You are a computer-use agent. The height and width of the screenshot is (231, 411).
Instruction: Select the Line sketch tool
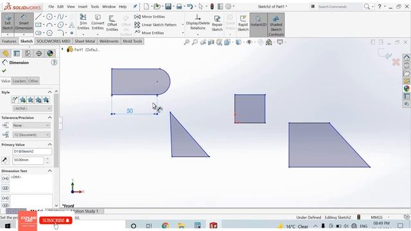coord(39,17)
